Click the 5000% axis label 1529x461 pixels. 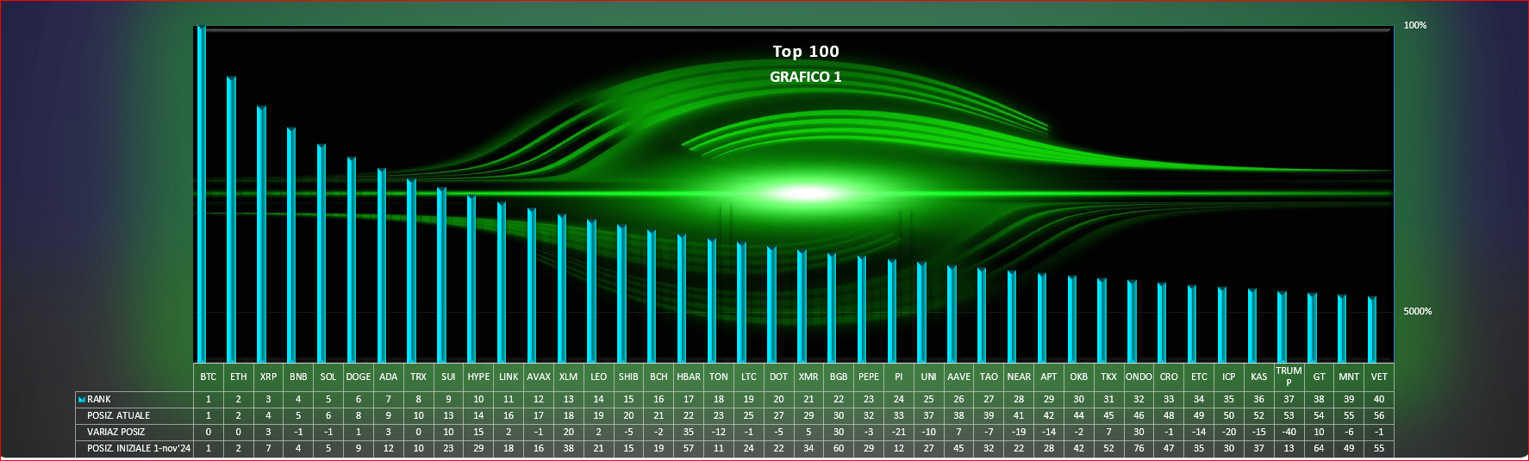pos(1418,311)
